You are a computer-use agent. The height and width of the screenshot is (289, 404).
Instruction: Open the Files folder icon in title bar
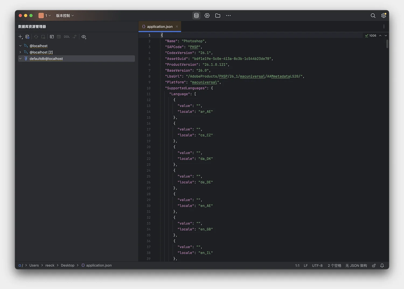(218, 16)
